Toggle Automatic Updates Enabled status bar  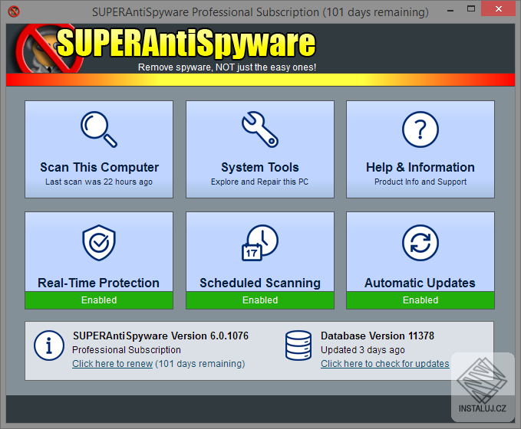tap(420, 300)
